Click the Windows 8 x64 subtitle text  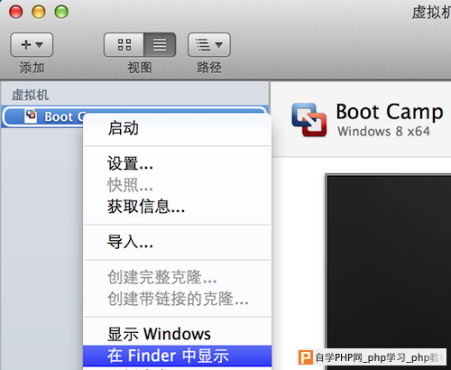[383, 132]
